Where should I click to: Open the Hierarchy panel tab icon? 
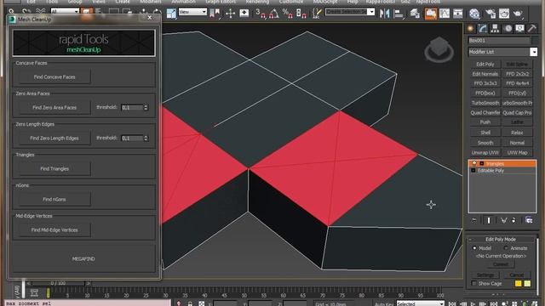(x=495, y=28)
